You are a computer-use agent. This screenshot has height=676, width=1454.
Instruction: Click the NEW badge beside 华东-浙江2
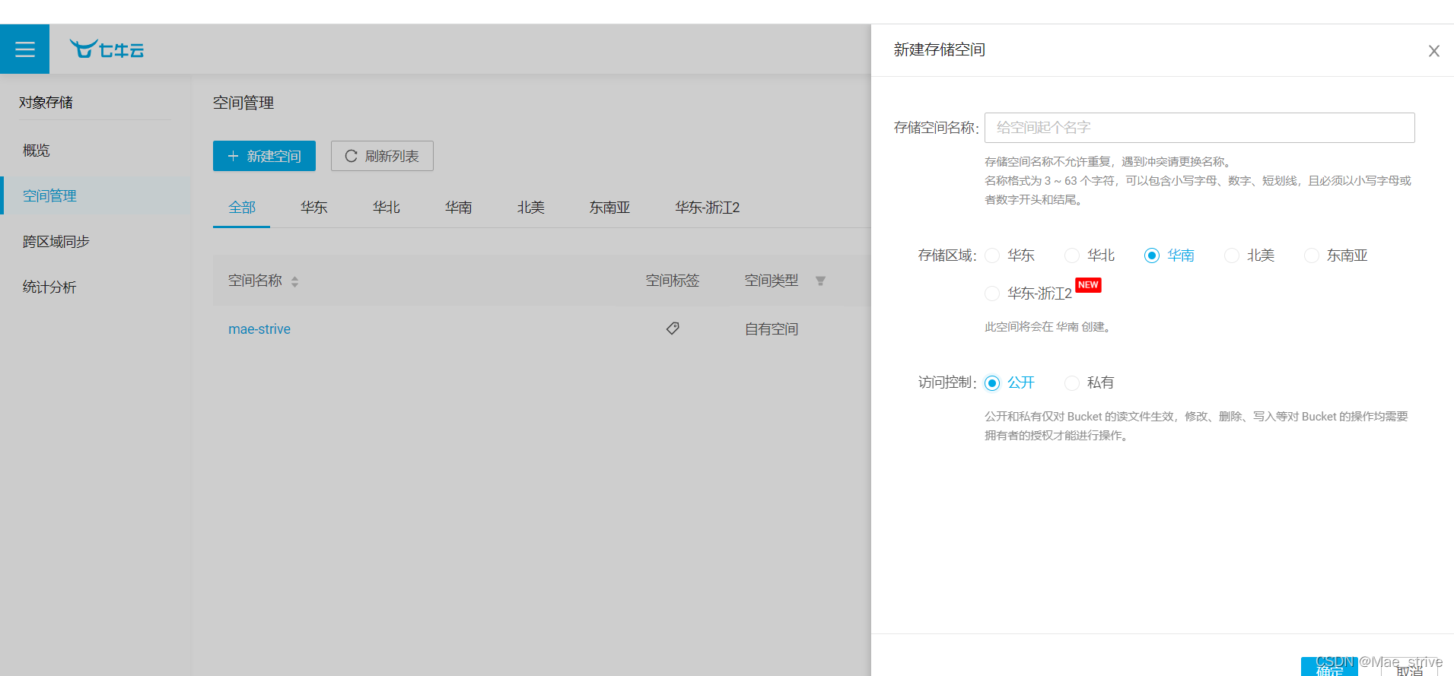coord(1088,285)
